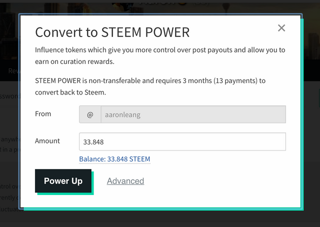320x227 pixels.
Task: Click the profile avatar above the dialog
Action: (x=122, y=5)
